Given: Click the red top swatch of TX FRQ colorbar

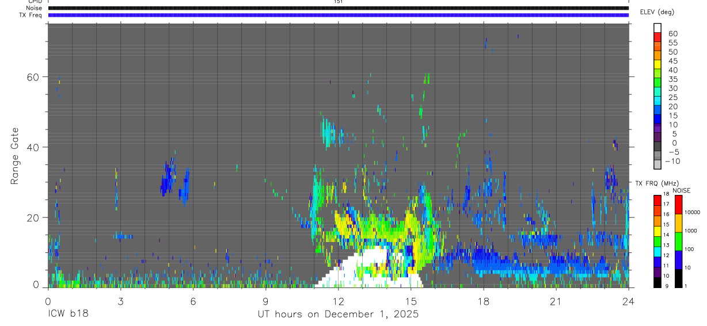Looking at the screenshot, I should point(657,200).
